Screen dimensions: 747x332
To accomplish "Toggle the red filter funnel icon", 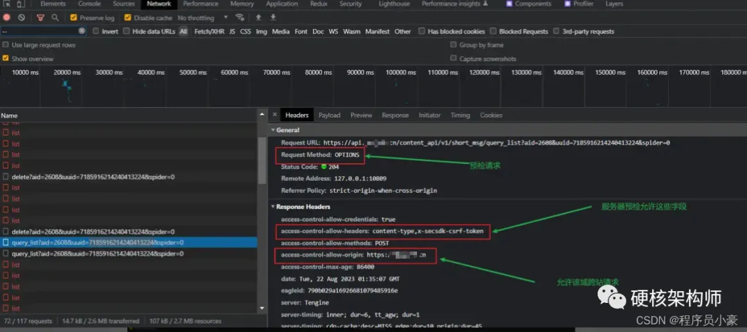I will pyautogui.click(x=41, y=17).
